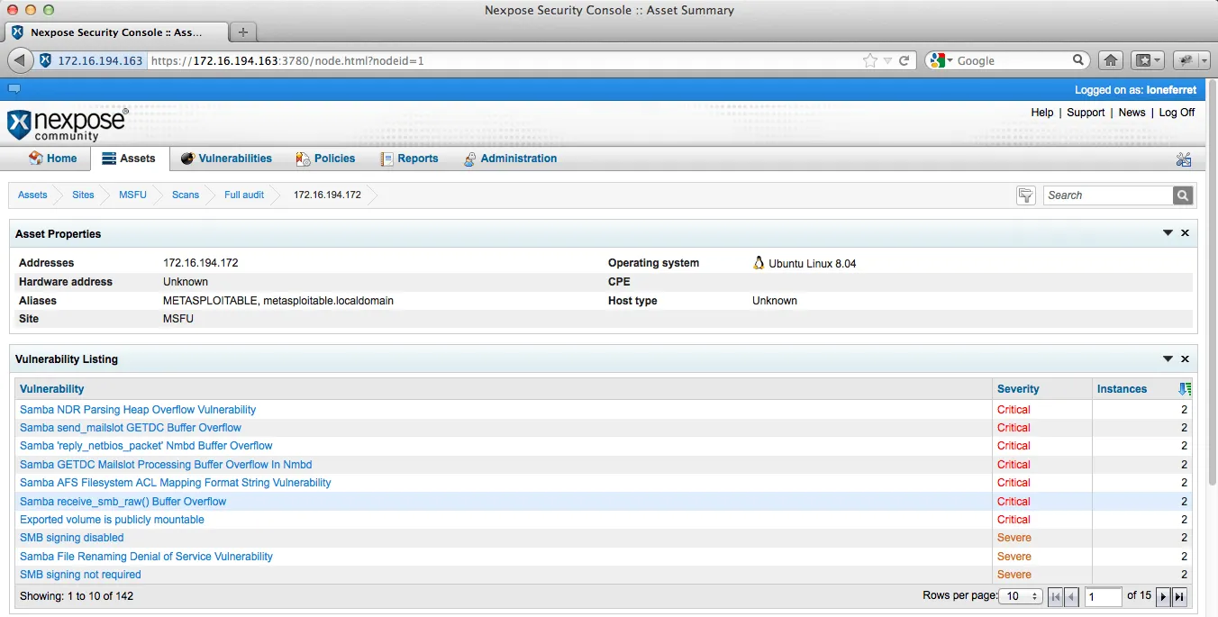Open the Samba NDR Parsing Heap Overflow vulnerability
This screenshot has height=617, width=1218.
pos(137,409)
